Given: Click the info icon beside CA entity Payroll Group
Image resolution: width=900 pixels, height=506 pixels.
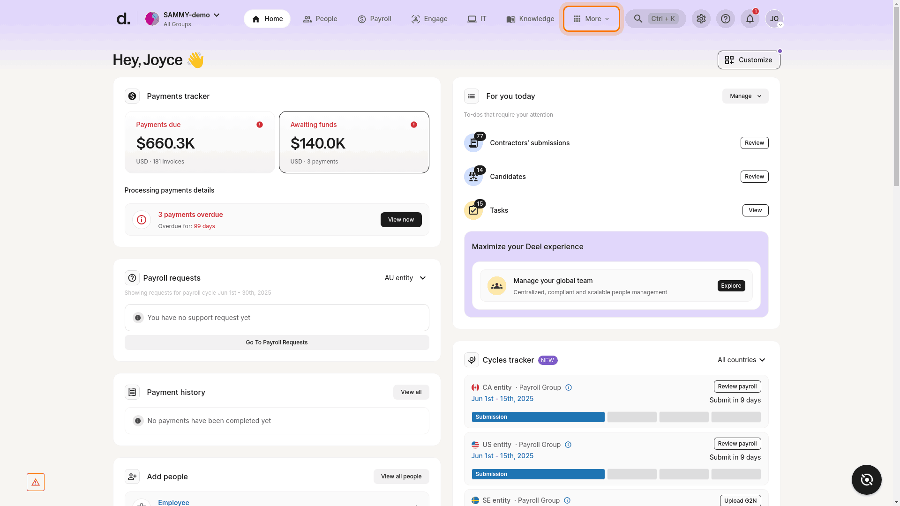Looking at the screenshot, I should click(x=569, y=387).
